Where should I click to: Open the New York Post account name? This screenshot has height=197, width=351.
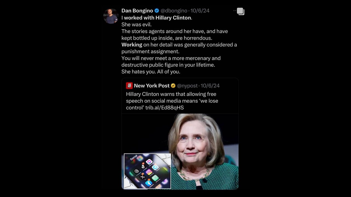pos(152,86)
